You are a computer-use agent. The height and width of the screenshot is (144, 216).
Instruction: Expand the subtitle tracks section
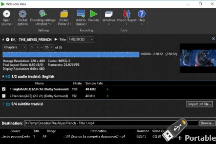(3, 104)
